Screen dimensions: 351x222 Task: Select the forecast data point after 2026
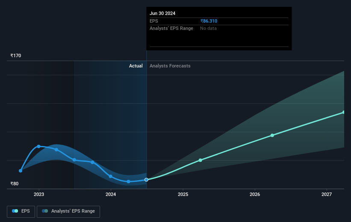click(x=272, y=135)
